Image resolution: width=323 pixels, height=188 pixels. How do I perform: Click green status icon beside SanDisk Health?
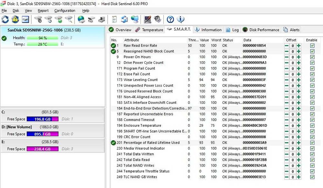click(x=4, y=38)
